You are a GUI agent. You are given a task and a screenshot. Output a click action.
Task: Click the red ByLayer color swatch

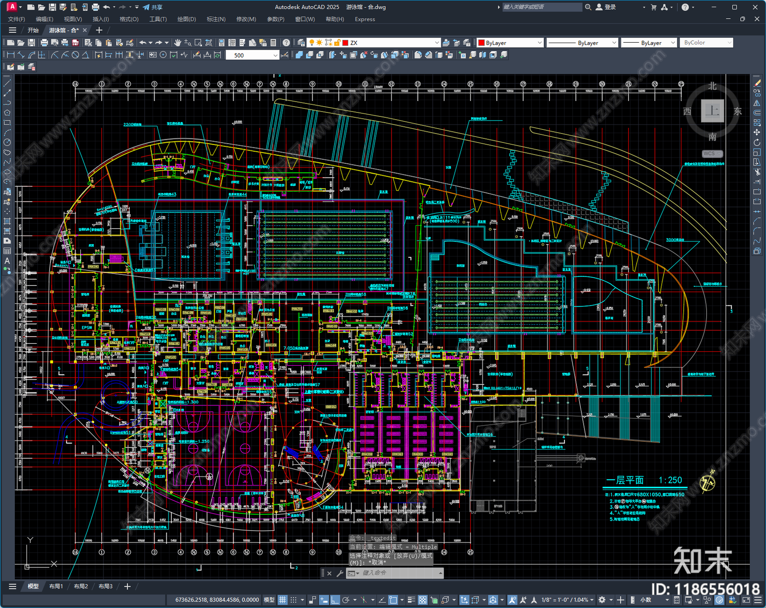coord(482,43)
